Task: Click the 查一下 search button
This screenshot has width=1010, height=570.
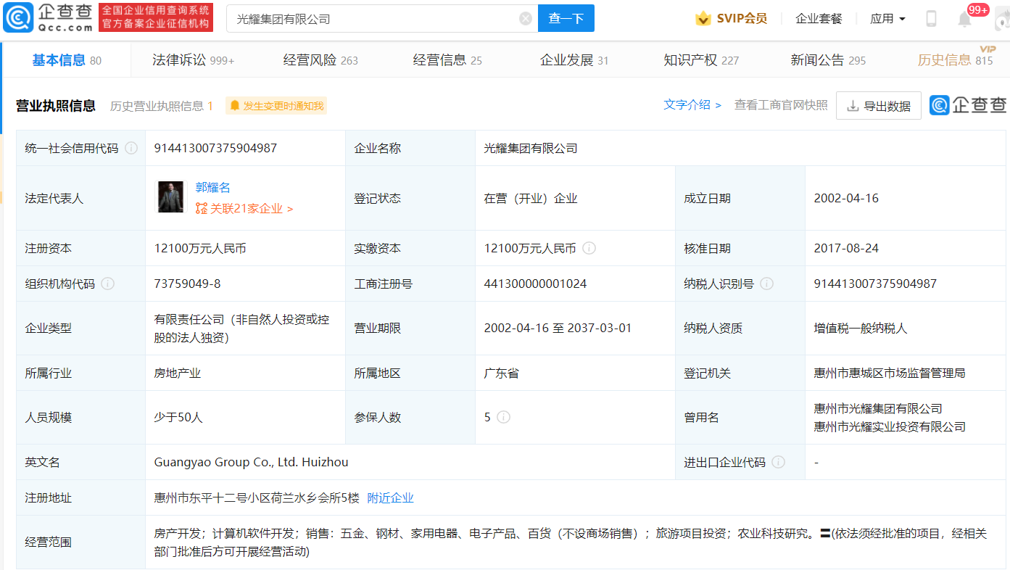Action: 566,19
